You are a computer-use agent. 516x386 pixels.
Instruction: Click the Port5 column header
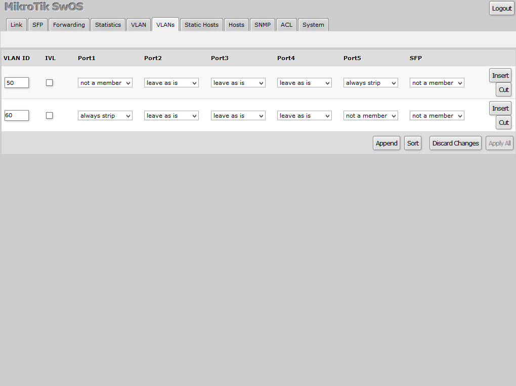pos(352,58)
